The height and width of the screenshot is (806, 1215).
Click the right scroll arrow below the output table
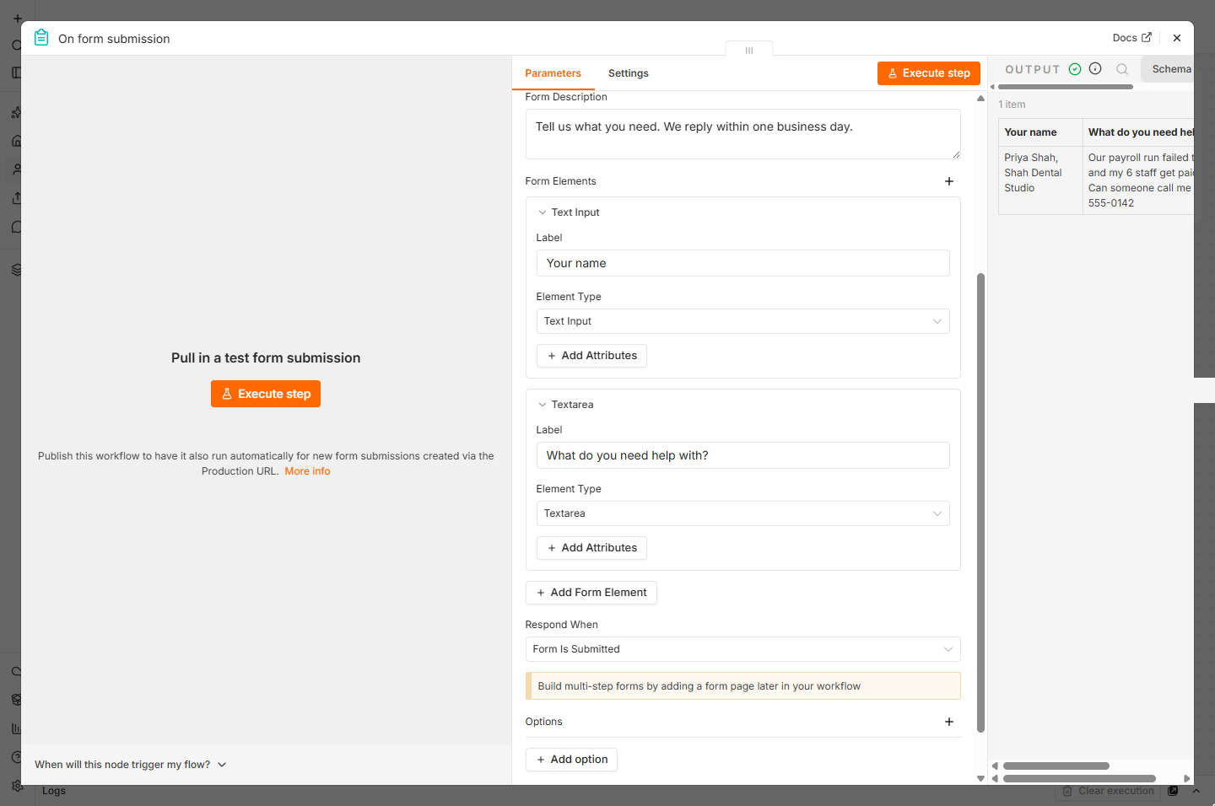pyautogui.click(x=1187, y=778)
